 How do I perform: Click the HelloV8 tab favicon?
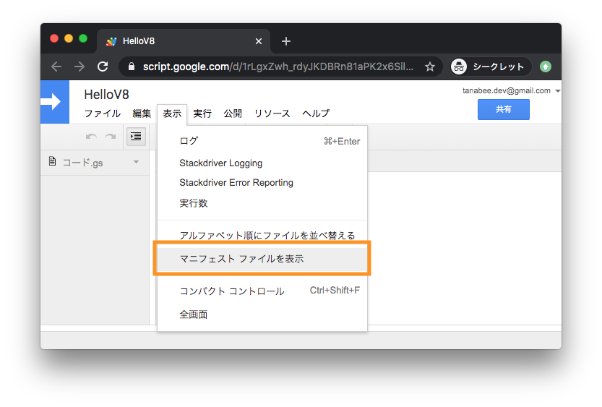[x=111, y=41]
